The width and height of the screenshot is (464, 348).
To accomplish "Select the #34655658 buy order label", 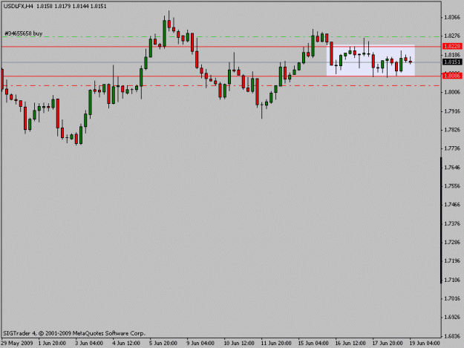I will pos(23,33).
